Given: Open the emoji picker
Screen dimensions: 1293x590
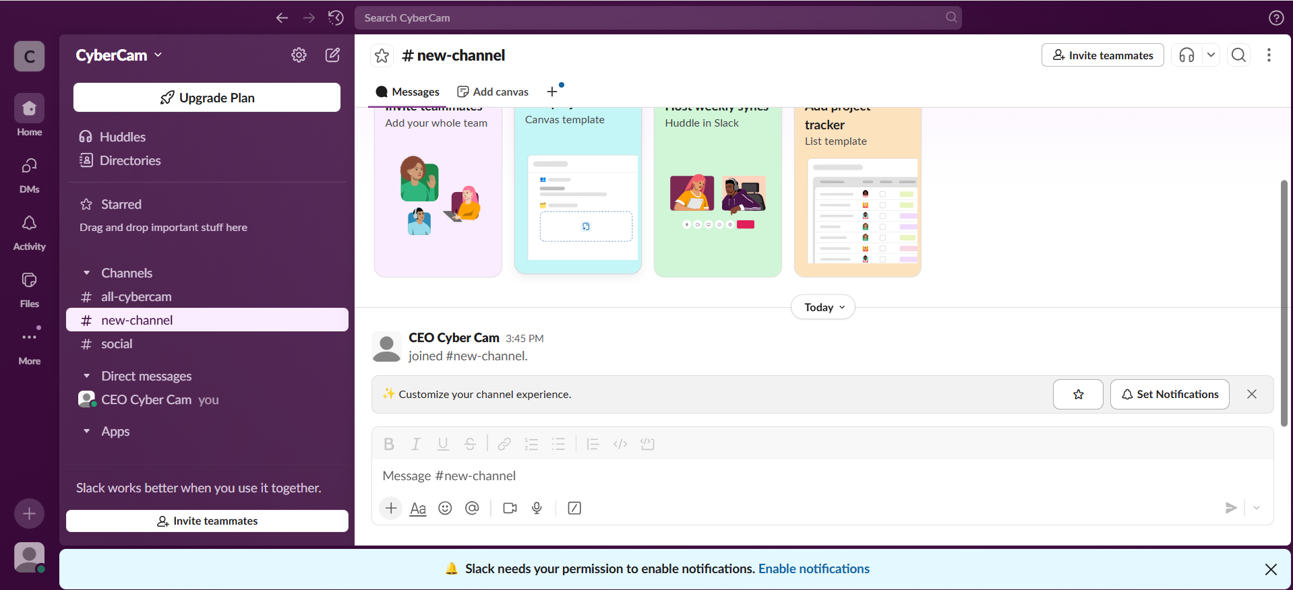Looking at the screenshot, I should pyautogui.click(x=445, y=508).
